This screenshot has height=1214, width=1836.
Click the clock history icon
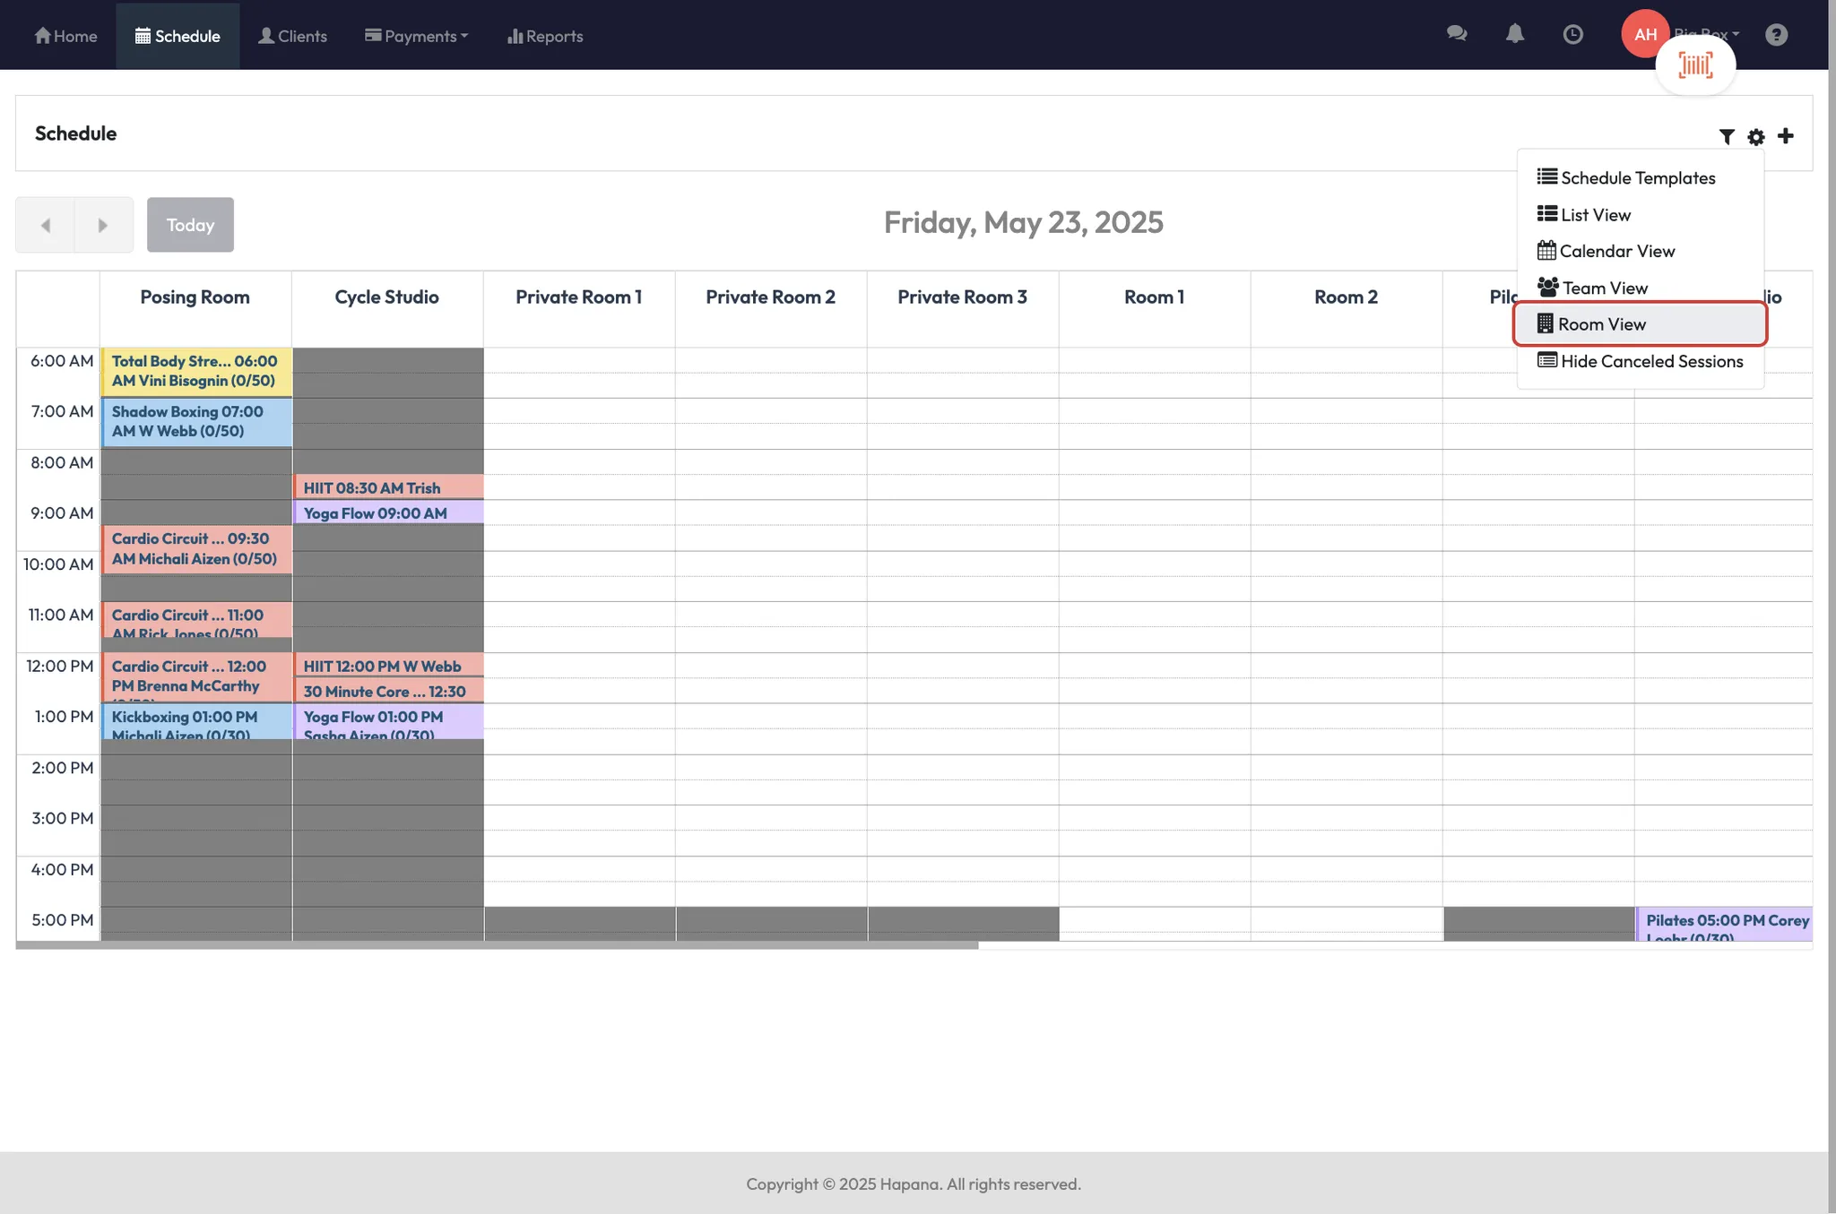[x=1572, y=34]
